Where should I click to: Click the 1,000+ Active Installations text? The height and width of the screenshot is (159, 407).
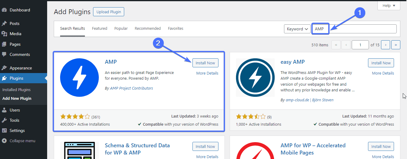coord(259,124)
